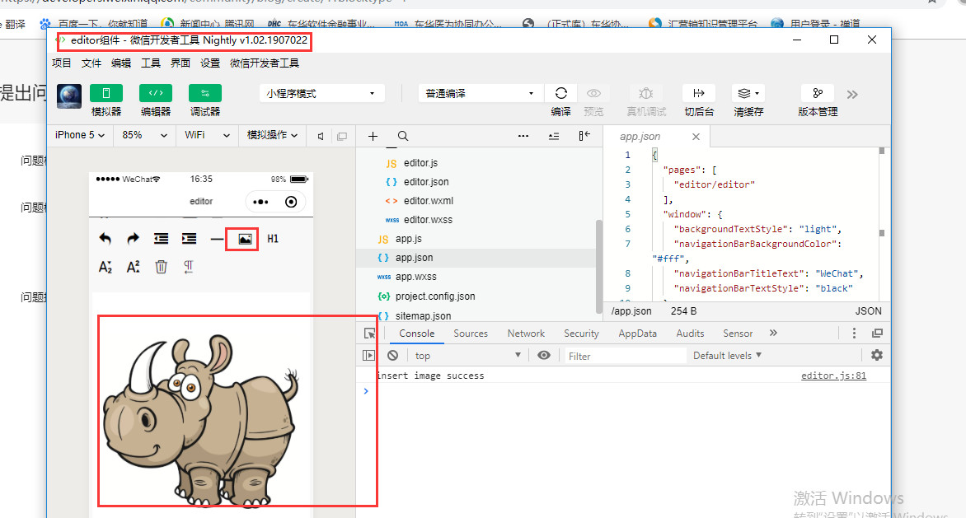Close the app.json editor tab

tap(696, 137)
